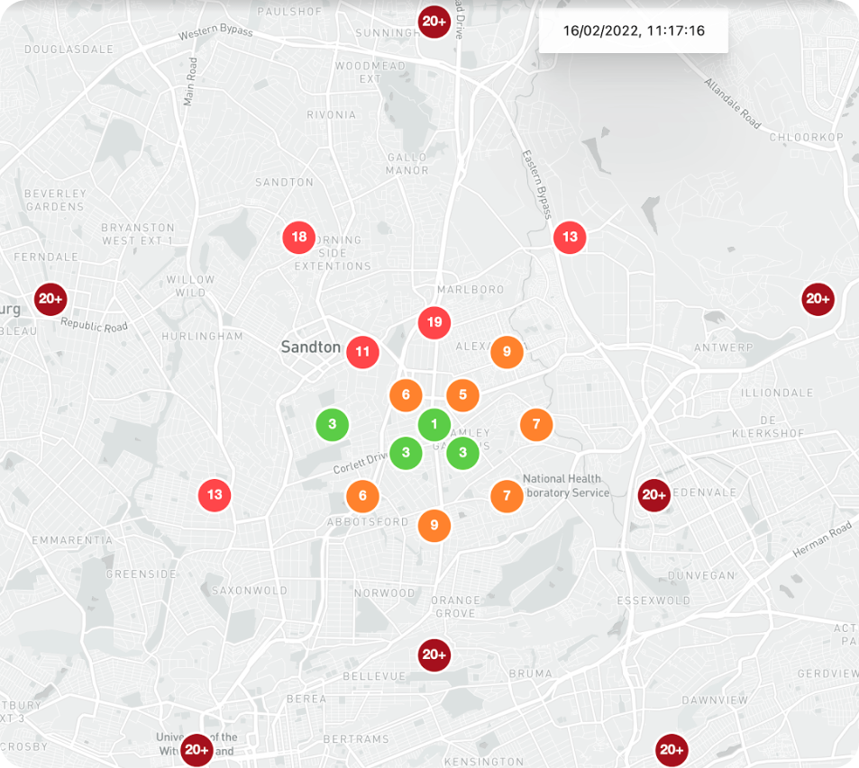Click the 20+ marker above Bellevue
This screenshot has width=859, height=768.
pyautogui.click(x=434, y=655)
